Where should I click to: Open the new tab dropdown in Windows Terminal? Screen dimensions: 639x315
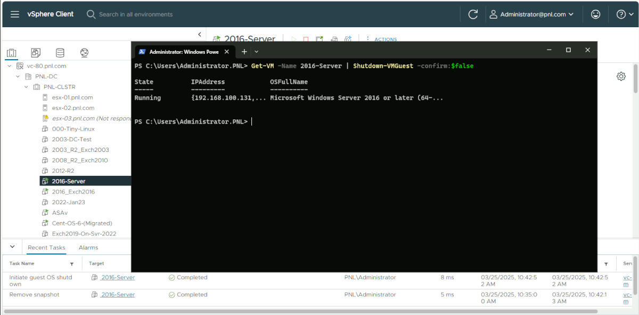[256, 52]
